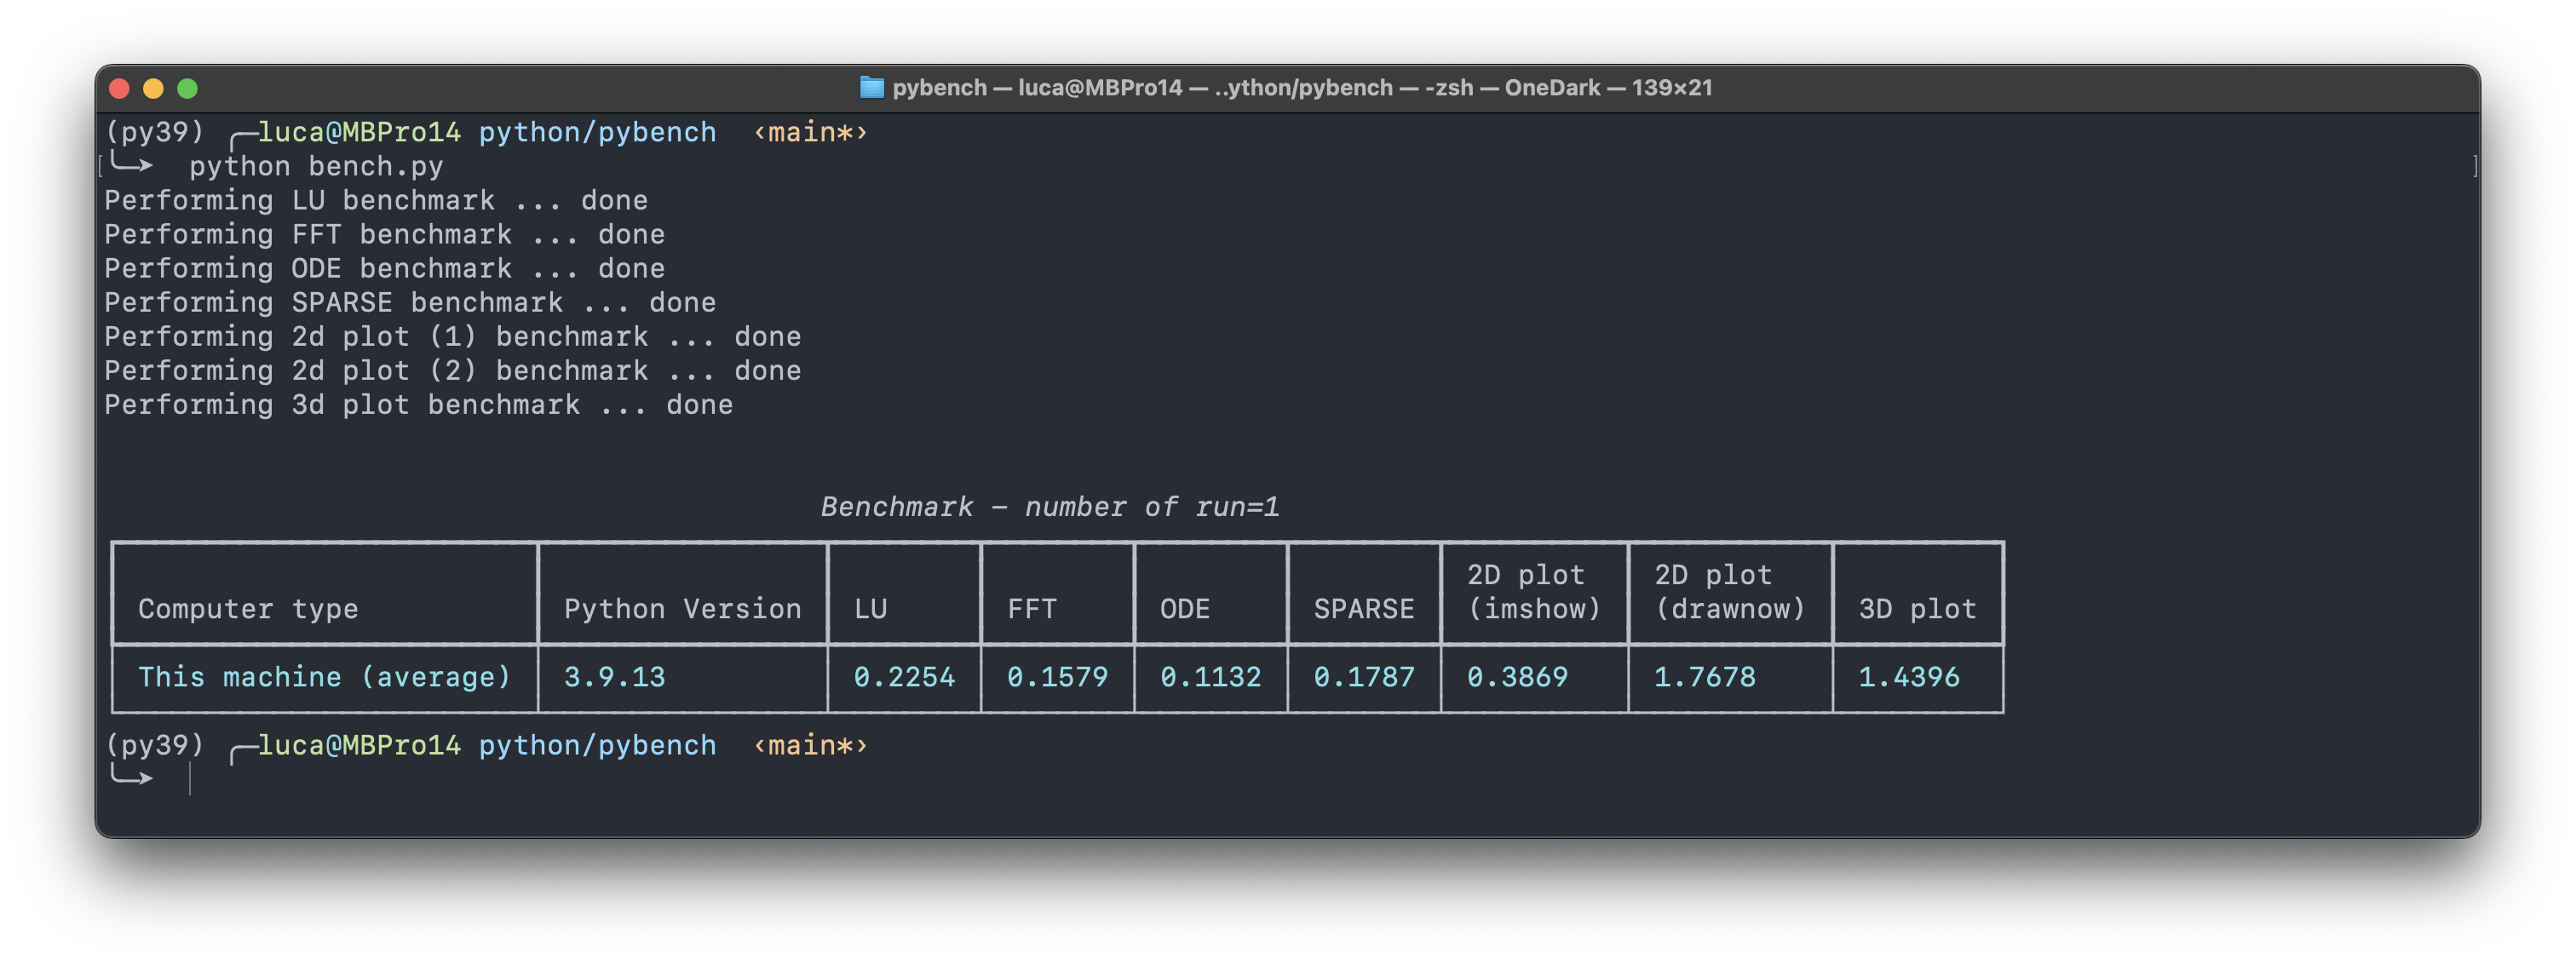Click the 'python bench.py' command text
The height and width of the screenshot is (964, 2576).
point(316,166)
